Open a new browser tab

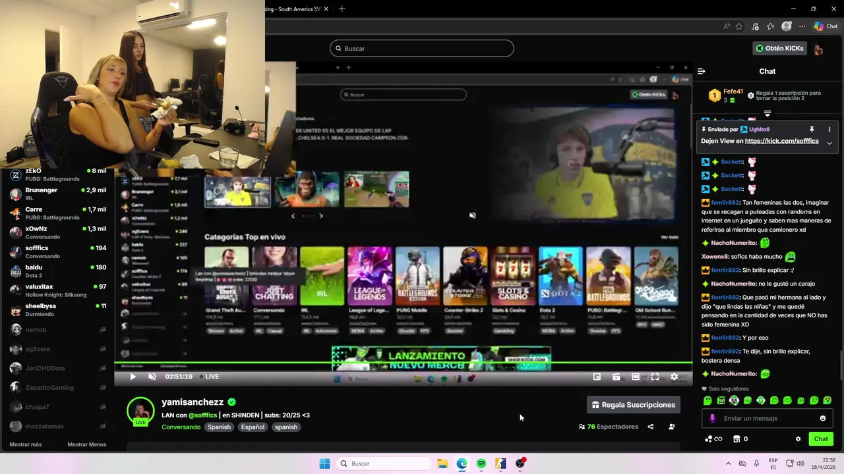(342, 9)
